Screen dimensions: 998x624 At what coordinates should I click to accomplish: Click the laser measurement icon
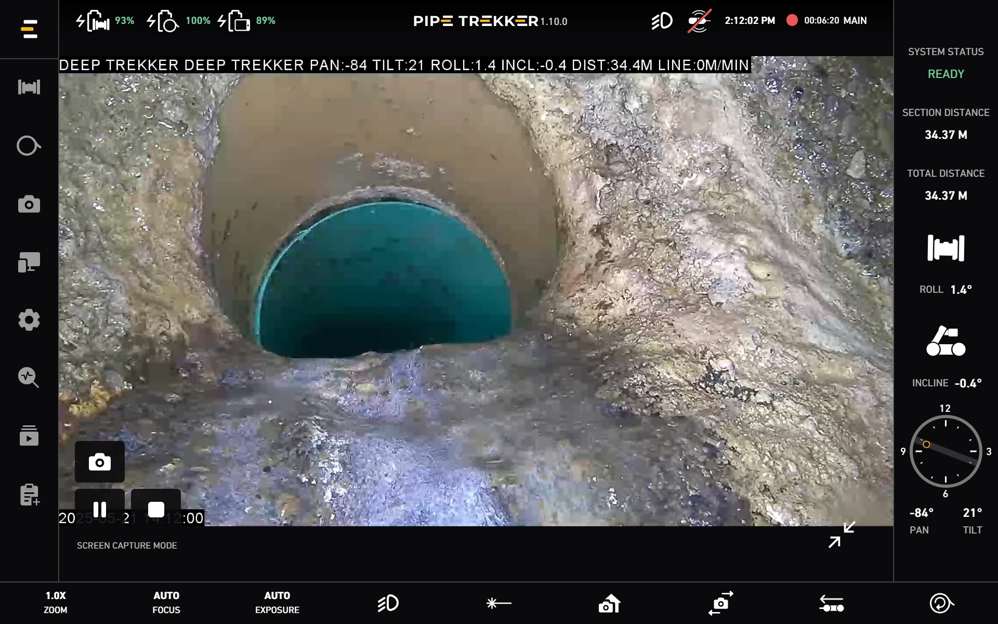[497, 603]
